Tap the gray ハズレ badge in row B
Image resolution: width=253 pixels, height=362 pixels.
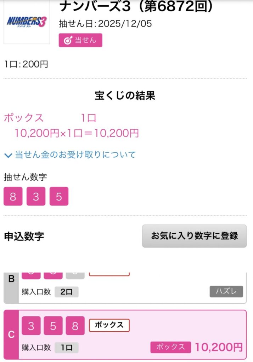(x=226, y=292)
